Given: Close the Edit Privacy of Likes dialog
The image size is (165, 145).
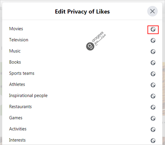Looking at the screenshot, I should tap(153, 11).
